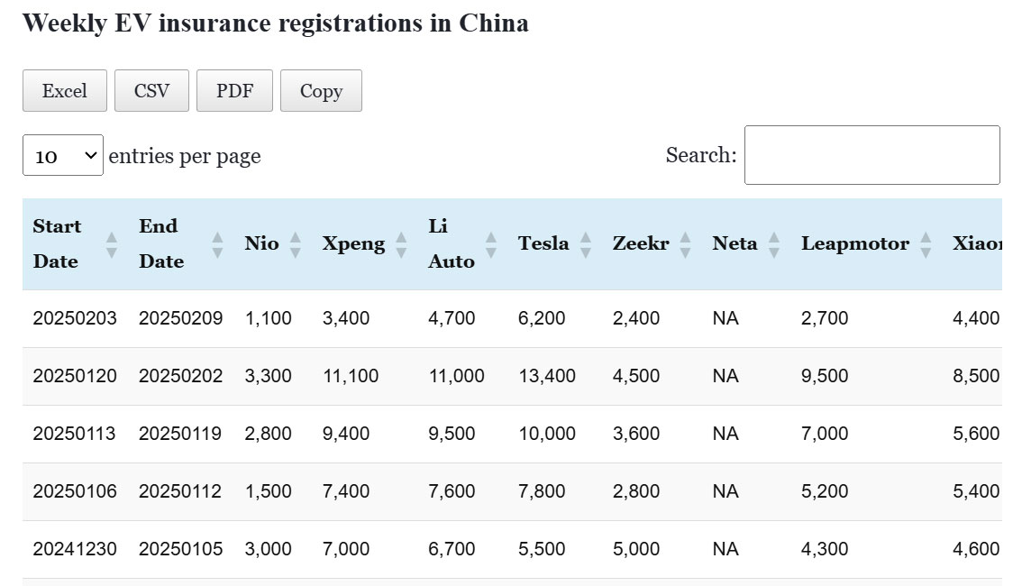Image resolution: width=1013 pixels, height=586 pixels.
Task: Copy table data with Copy button
Action: [x=321, y=91]
